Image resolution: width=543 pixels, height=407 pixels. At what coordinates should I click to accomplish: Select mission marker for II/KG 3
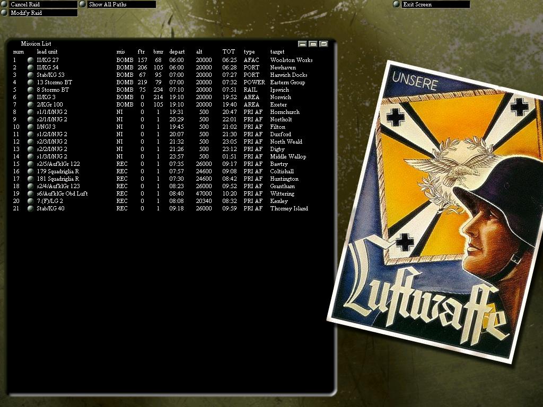click(x=30, y=98)
